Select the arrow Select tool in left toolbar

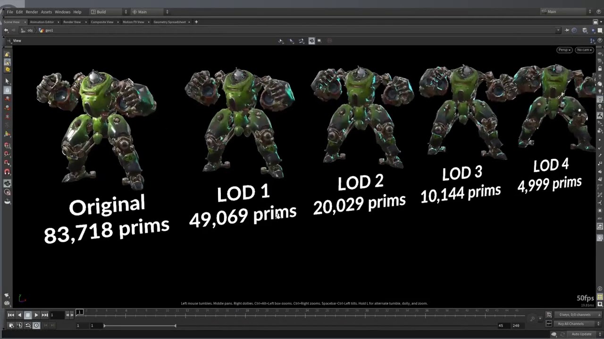pyautogui.click(x=7, y=81)
